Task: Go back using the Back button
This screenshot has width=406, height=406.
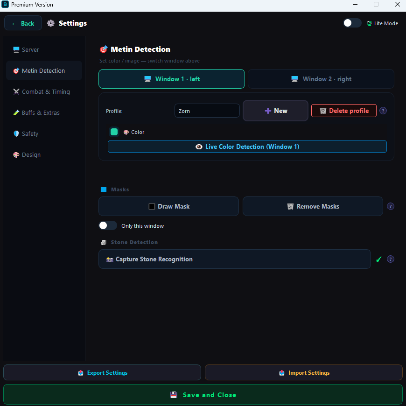Action: click(23, 23)
